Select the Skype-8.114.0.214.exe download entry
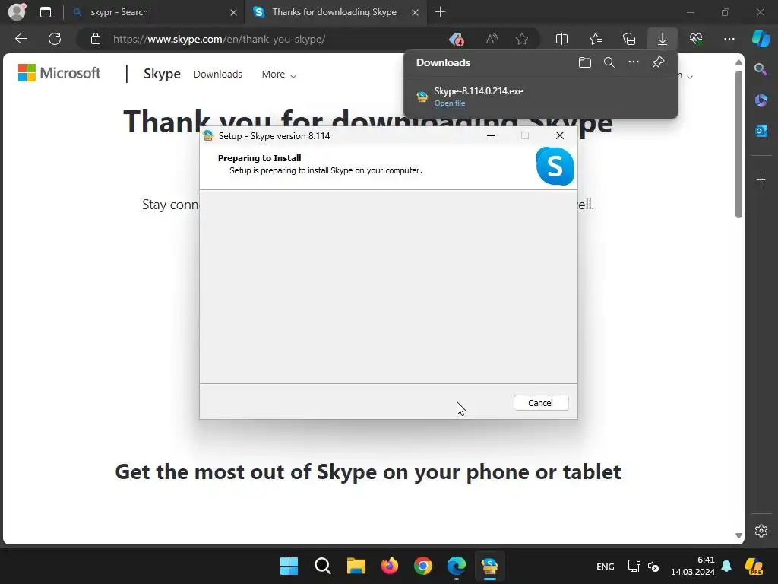Image resolution: width=778 pixels, height=584 pixels. pos(541,97)
